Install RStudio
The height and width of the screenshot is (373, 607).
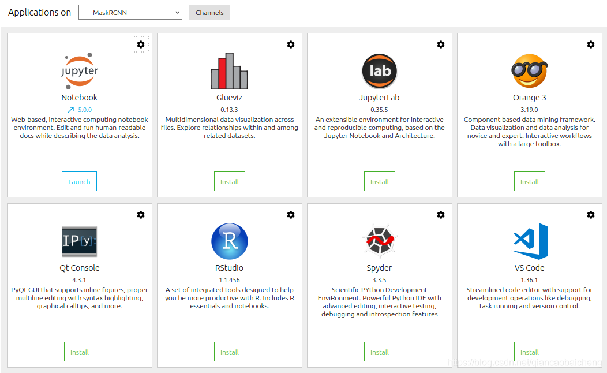(x=230, y=352)
